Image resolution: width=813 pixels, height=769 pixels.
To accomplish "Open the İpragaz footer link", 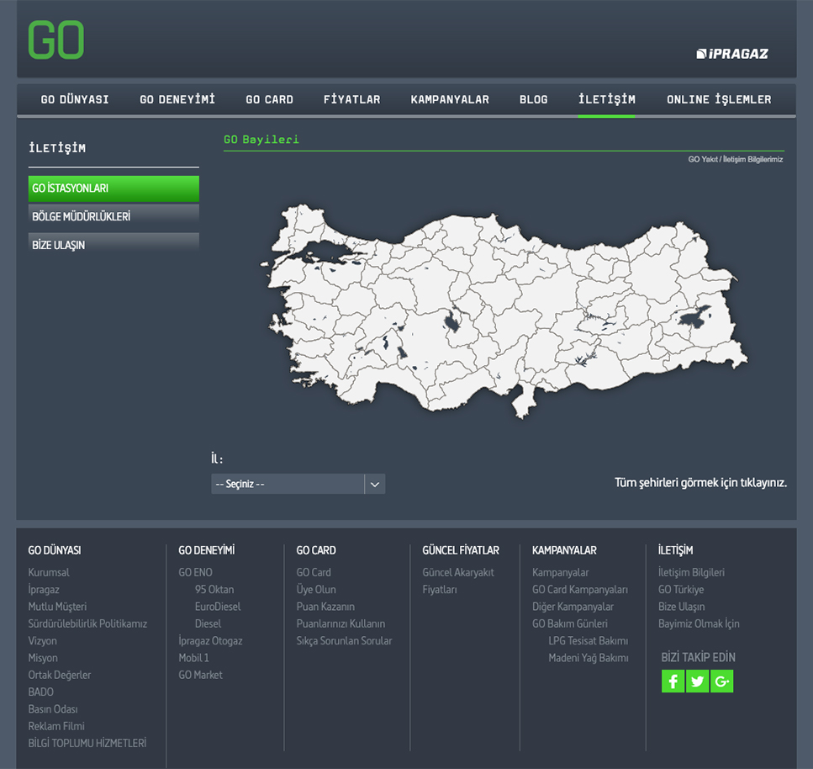I will pyautogui.click(x=44, y=590).
